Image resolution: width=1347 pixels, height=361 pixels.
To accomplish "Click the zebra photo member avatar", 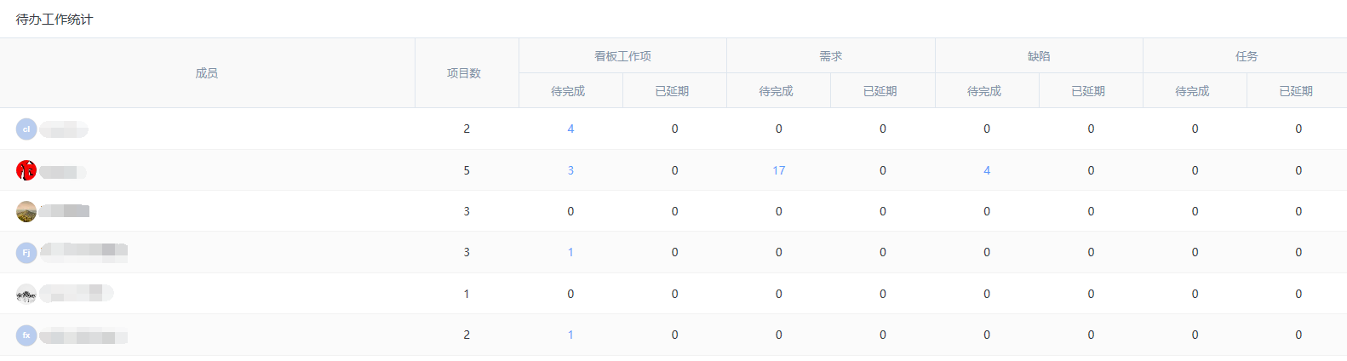I will 26,294.
